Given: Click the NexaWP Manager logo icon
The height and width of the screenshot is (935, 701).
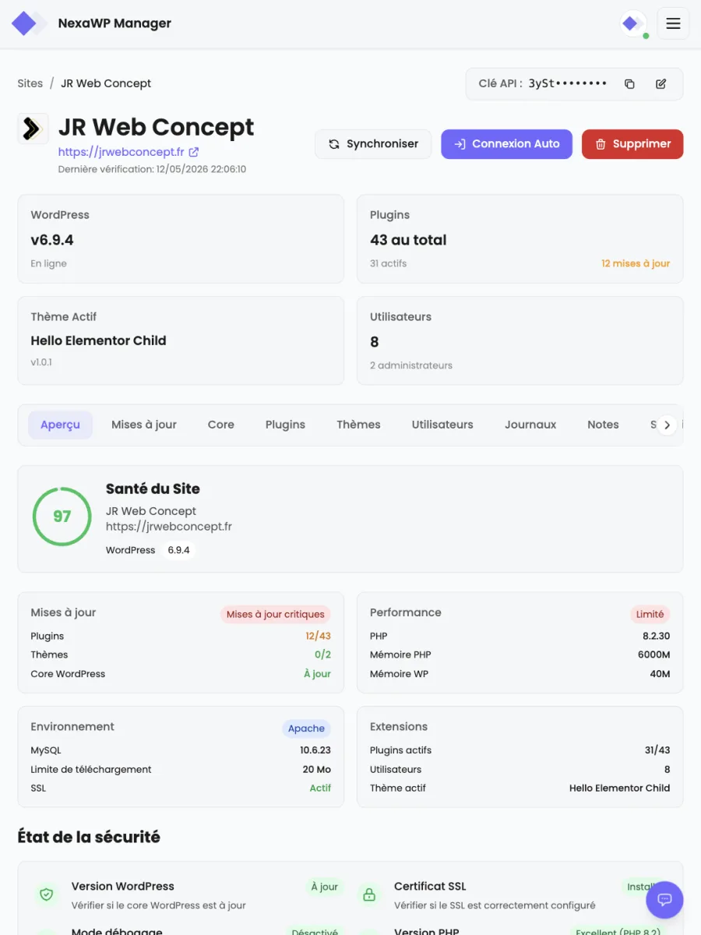Looking at the screenshot, I should pos(28,23).
